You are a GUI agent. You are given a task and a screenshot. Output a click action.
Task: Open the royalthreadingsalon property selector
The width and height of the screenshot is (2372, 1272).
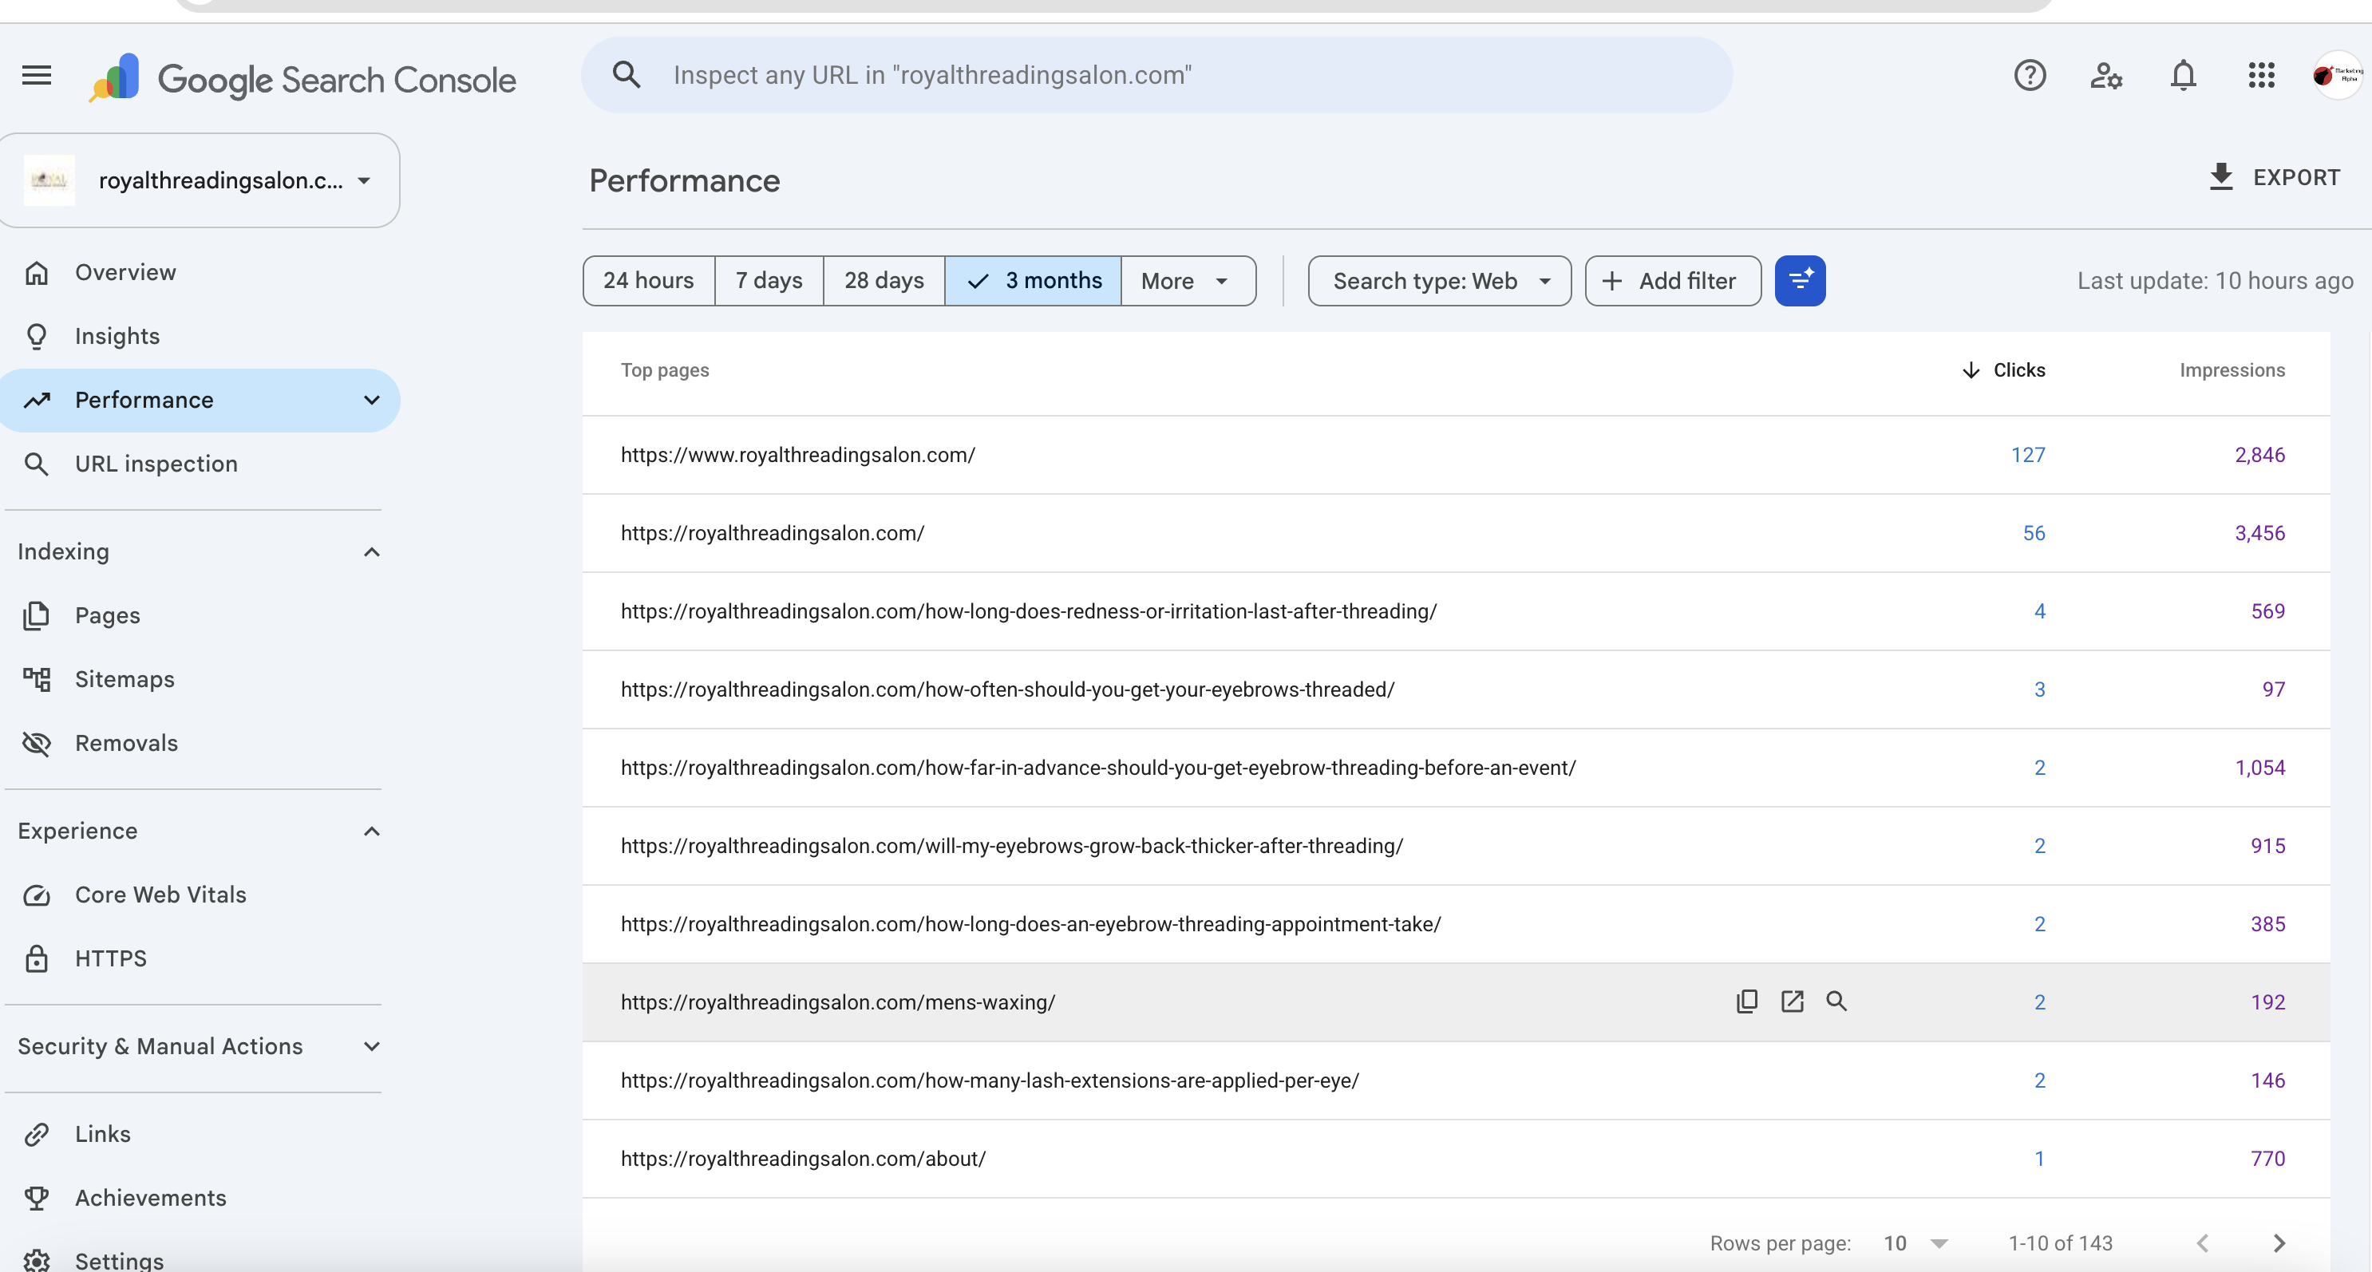click(199, 180)
